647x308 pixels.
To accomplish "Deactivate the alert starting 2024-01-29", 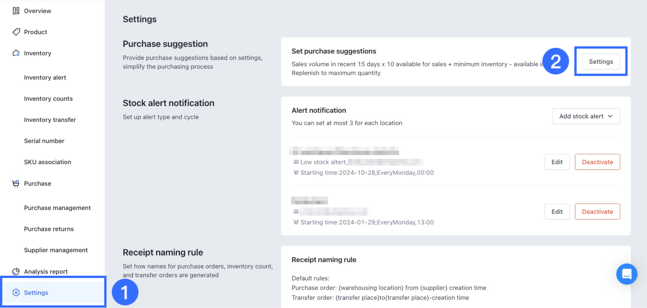I will pyautogui.click(x=597, y=212).
